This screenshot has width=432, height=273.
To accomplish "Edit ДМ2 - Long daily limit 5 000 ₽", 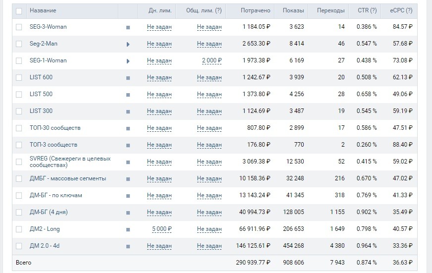I will point(162,229).
